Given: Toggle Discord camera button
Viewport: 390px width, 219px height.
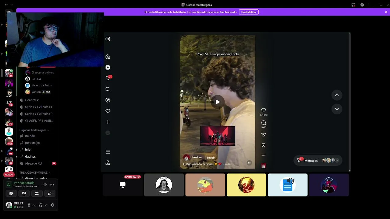Looking at the screenshot, I should [11, 193].
